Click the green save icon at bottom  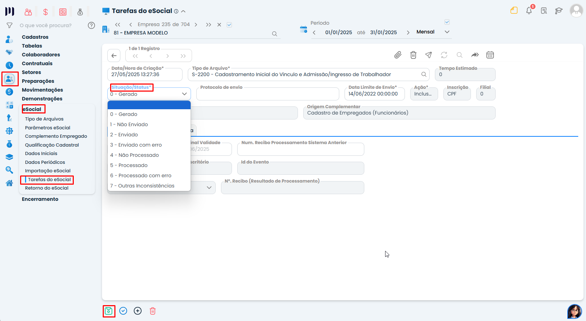[109, 311]
